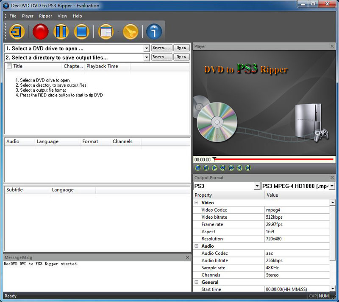Stop playback in the Player panel

(197, 168)
